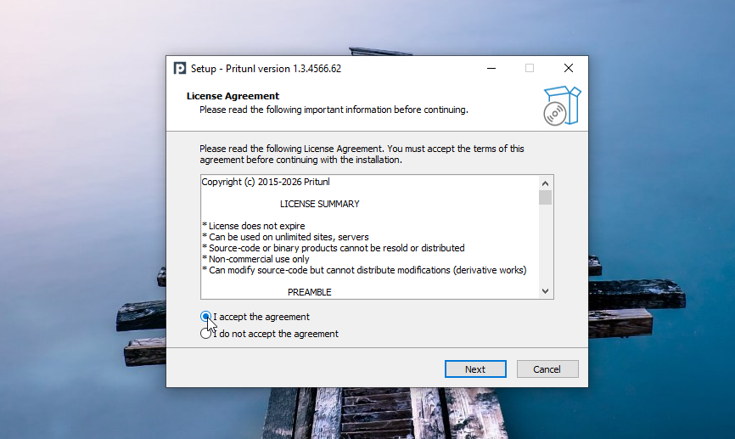The height and width of the screenshot is (439, 735).
Task: Choose "I do not accept the agreement"
Action: (x=206, y=334)
